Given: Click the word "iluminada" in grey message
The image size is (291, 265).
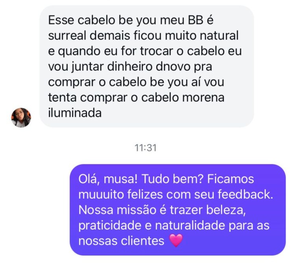Looking at the screenshot, I should [75, 113].
